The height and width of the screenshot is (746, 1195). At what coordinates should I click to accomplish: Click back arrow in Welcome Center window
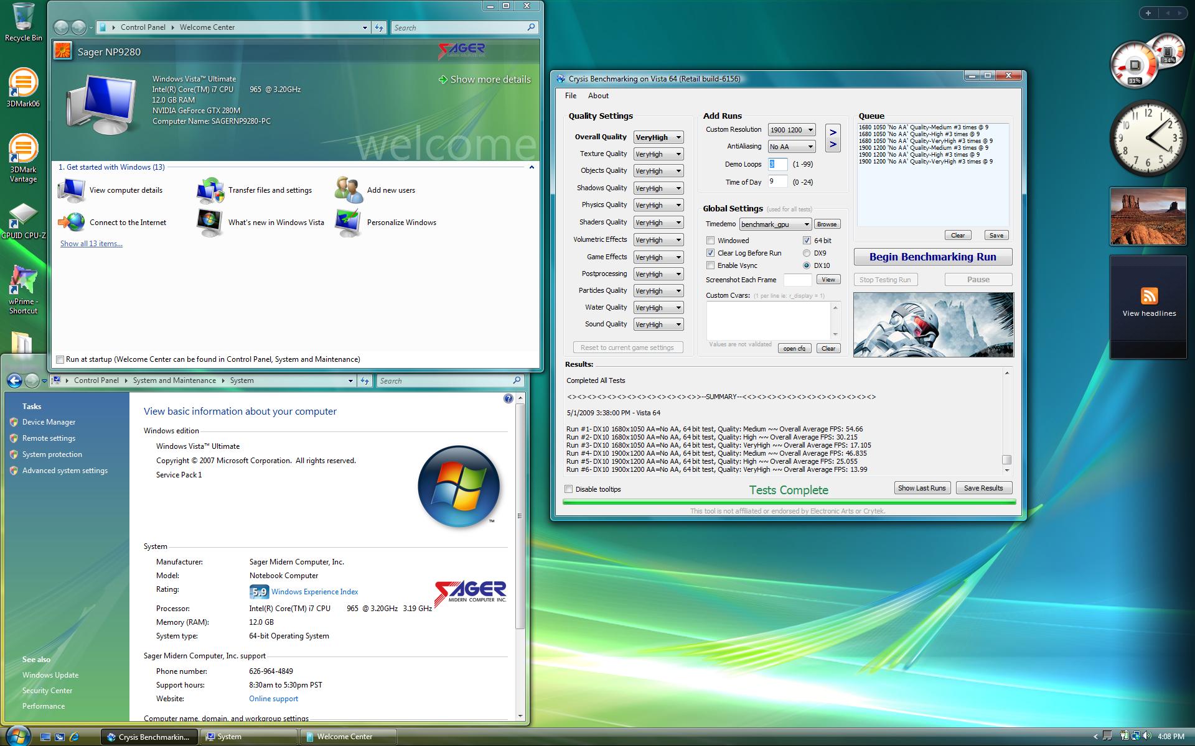point(61,27)
